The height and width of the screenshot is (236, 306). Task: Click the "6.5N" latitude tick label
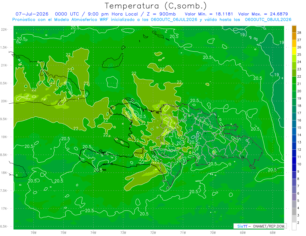[x=4, y=227]
